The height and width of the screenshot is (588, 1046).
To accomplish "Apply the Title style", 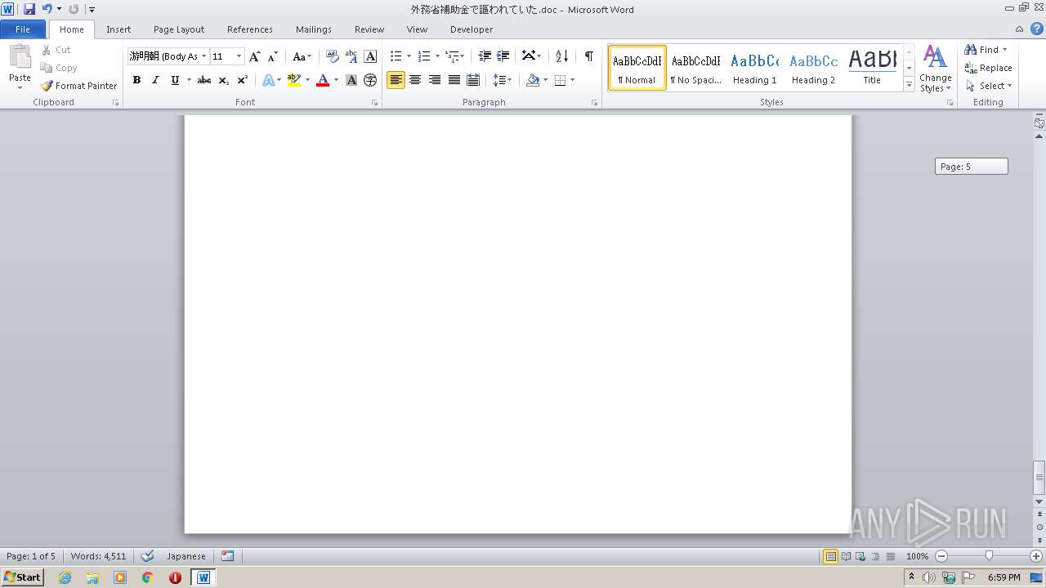I will pyautogui.click(x=872, y=68).
